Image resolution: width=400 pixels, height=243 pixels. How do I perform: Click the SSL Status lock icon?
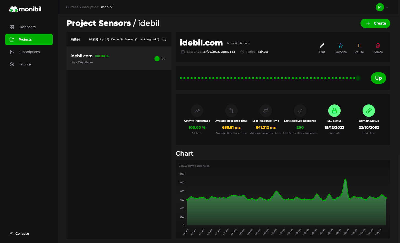point(334,111)
